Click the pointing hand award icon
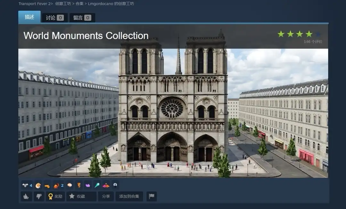346x209 pixels. 47,185
